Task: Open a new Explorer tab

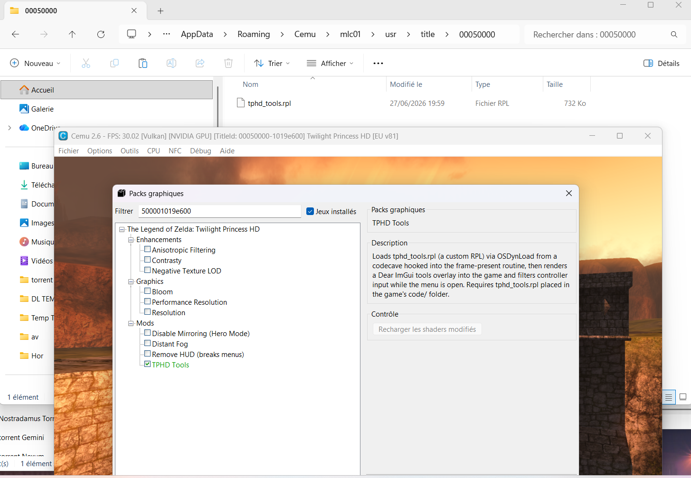Action: pos(161,10)
